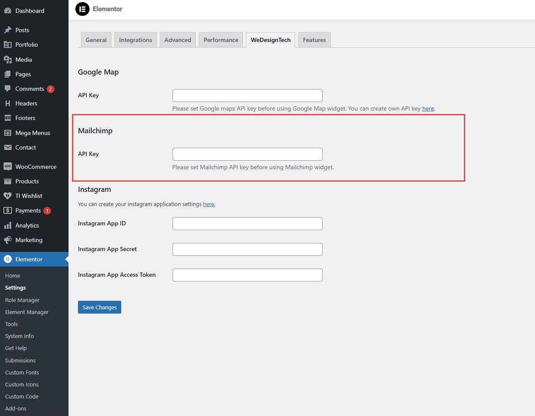Open the Instagram application settings 'here' link

point(209,204)
